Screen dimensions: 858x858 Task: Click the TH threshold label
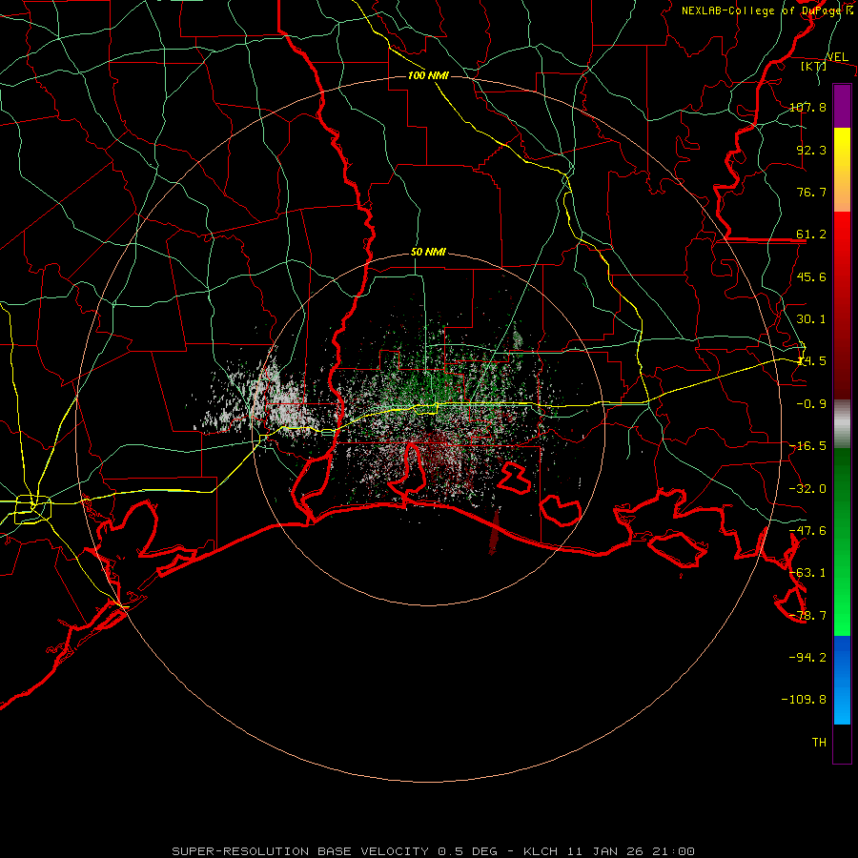(819, 743)
